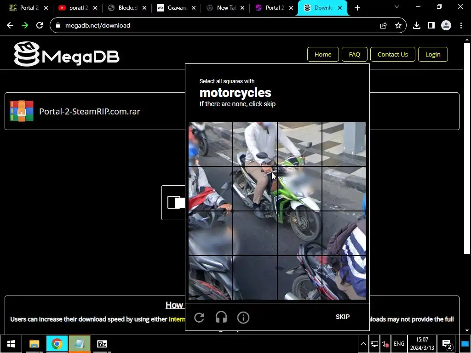Select bottom-right captcha tile with striped jacket
The height and width of the screenshot is (353, 471).
(x=344, y=278)
